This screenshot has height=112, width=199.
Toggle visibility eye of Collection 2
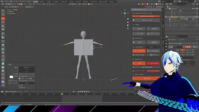[195, 19]
